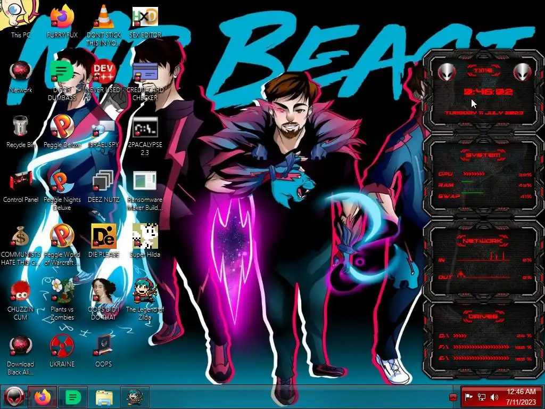Viewport: 545px width, 409px height.
Task: Click the NETWORK widget header
Action: (x=483, y=241)
